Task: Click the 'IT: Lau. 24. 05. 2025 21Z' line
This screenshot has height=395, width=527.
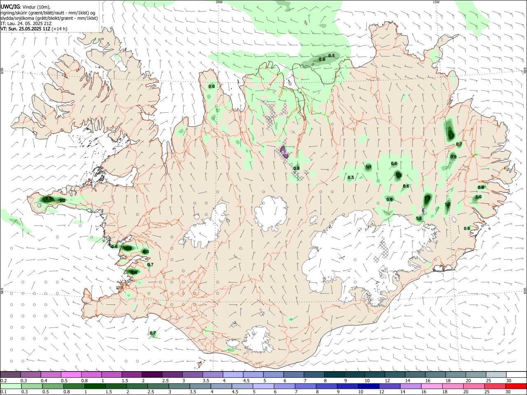Action: pyautogui.click(x=26, y=23)
